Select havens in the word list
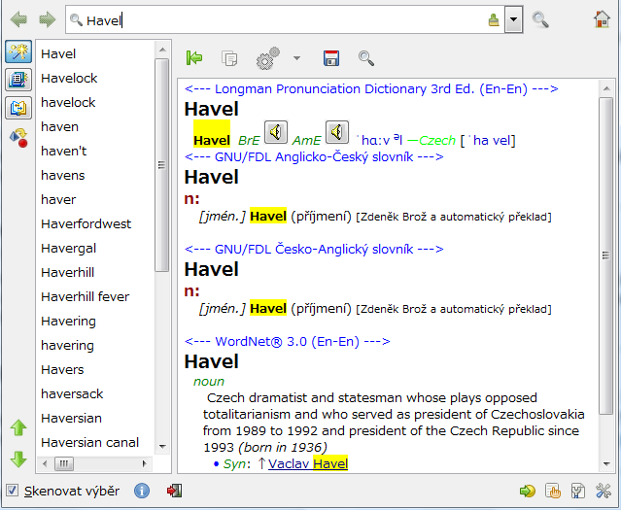 pyautogui.click(x=63, y=176)
